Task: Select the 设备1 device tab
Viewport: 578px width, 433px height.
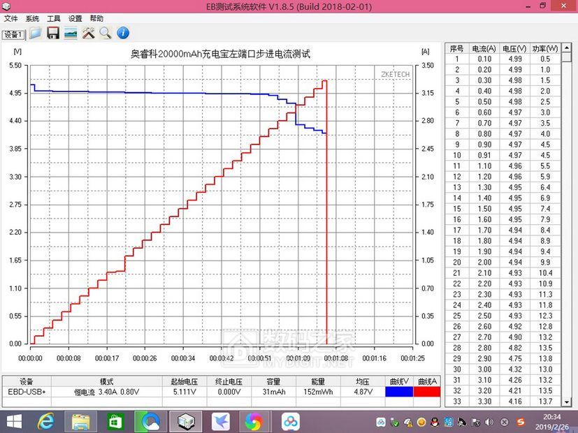Action: pos(13,34)
